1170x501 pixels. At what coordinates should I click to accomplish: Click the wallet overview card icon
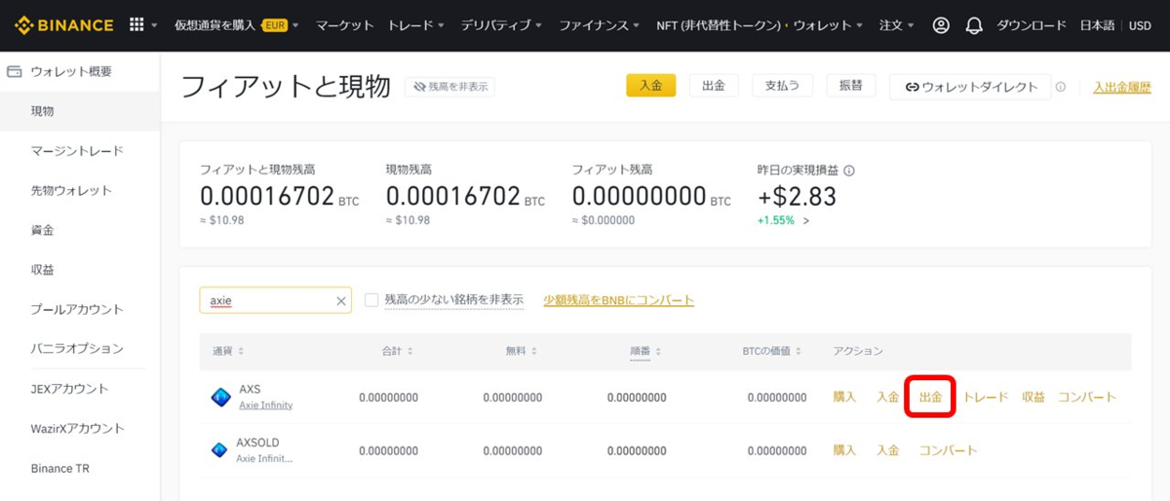(15, 71)
